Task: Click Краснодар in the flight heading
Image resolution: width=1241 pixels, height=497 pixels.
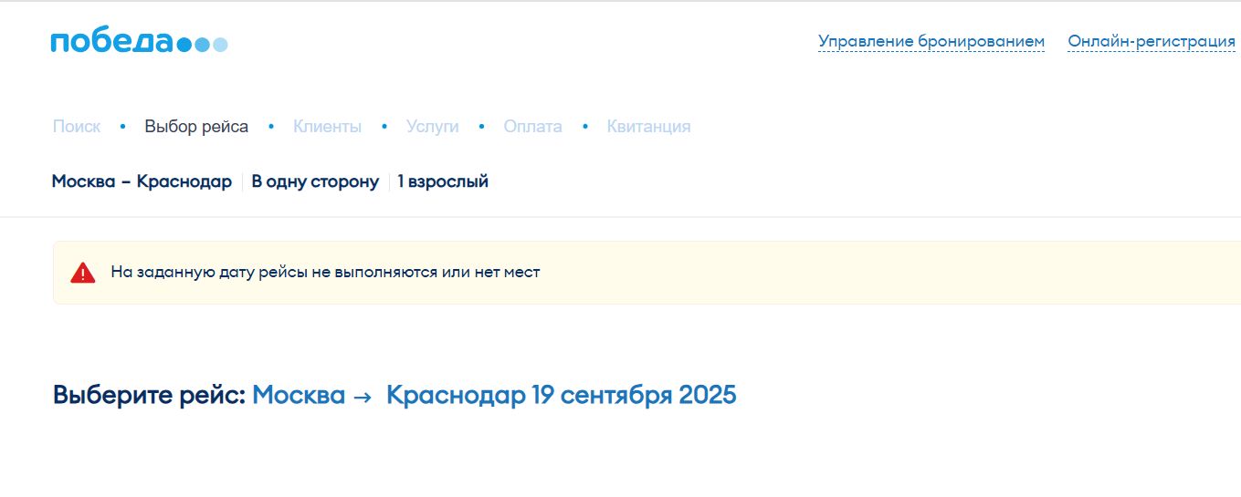Action: 456,396
